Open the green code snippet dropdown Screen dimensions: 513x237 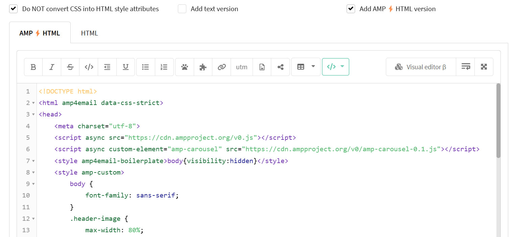click(335, 67)
